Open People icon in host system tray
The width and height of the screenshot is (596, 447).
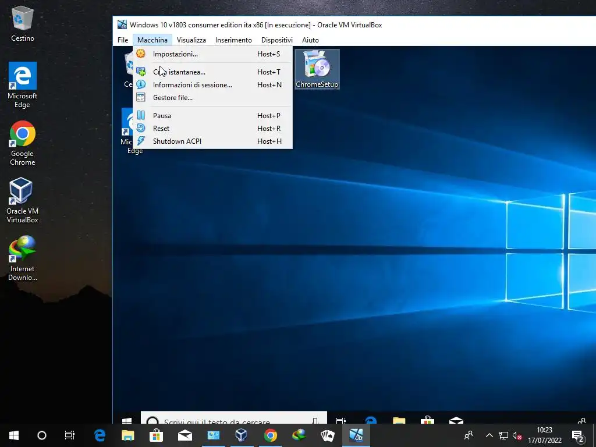coord(469,435)
